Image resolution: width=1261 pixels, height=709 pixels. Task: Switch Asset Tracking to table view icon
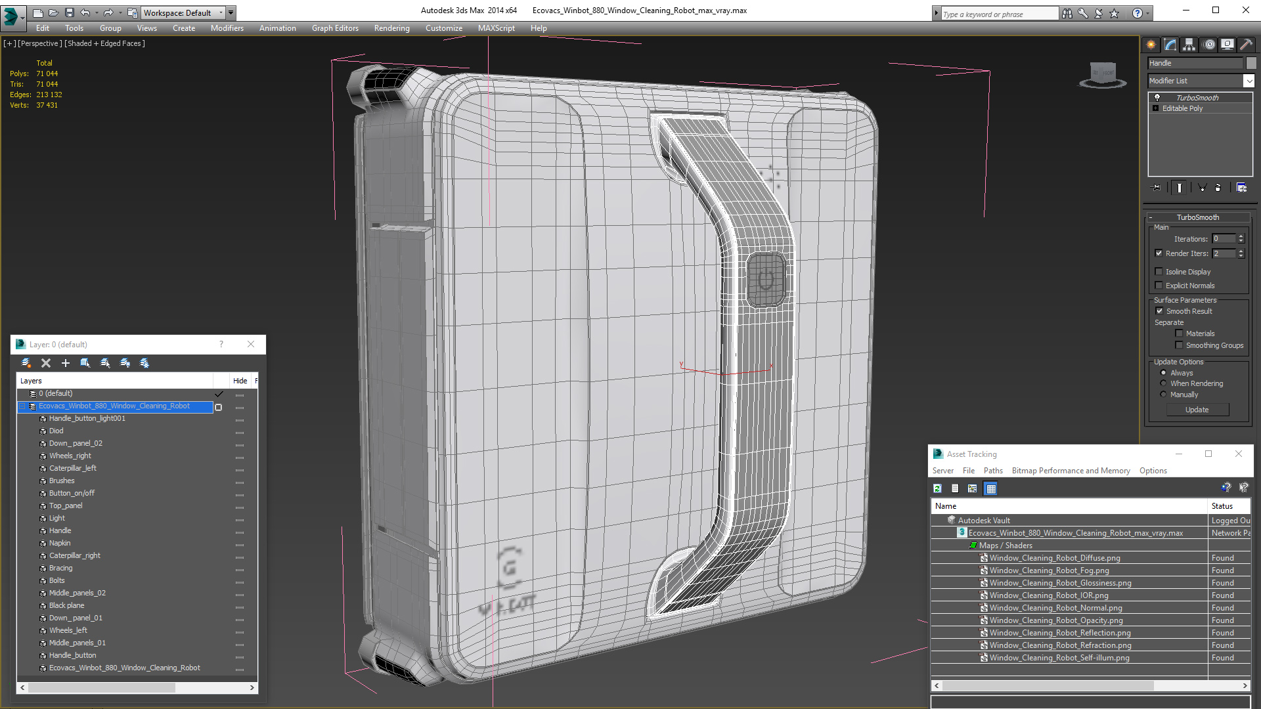pyautogui.click(x=991, y=488)
